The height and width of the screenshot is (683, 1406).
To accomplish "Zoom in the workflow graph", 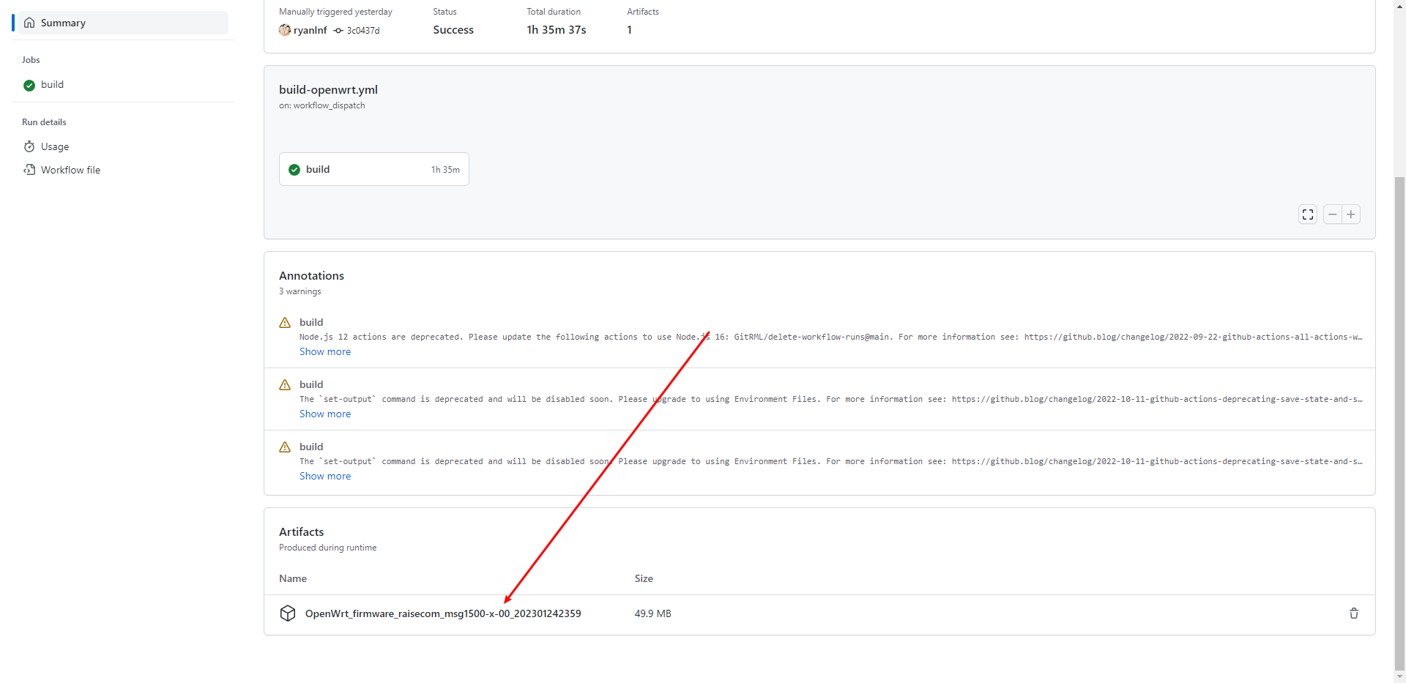I will pos(1351,214).
